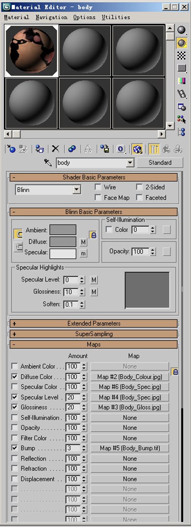The width and height of the screenshot is (191, 527).
Task: Toggle the Self-Illumination Color checkbox
Action: coord(109,229)
